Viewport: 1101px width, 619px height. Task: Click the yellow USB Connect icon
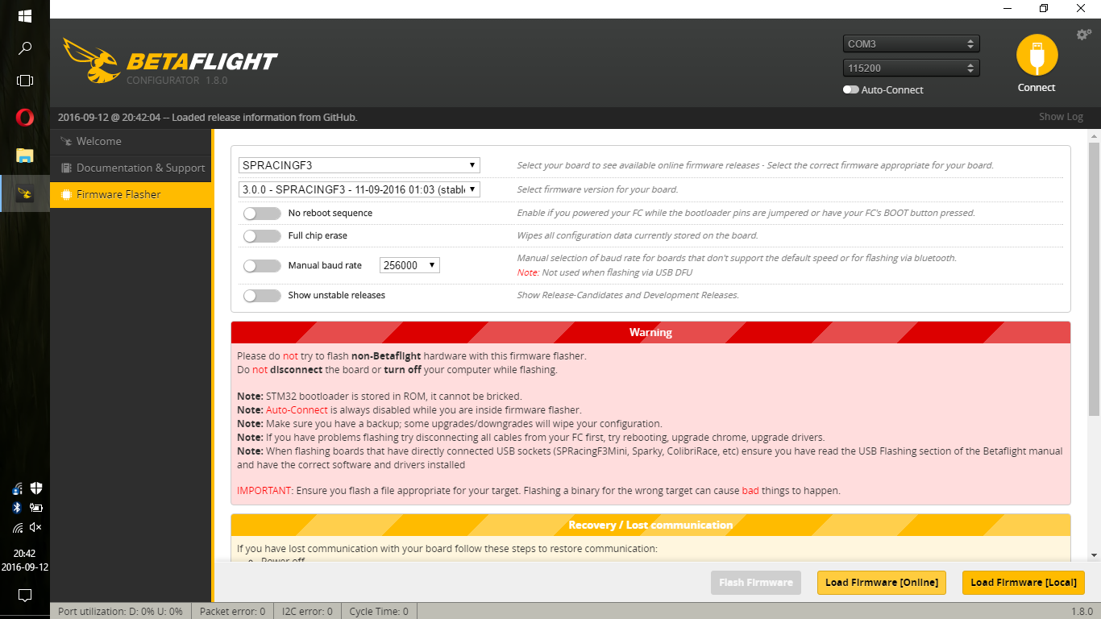tap(1037, 56)
